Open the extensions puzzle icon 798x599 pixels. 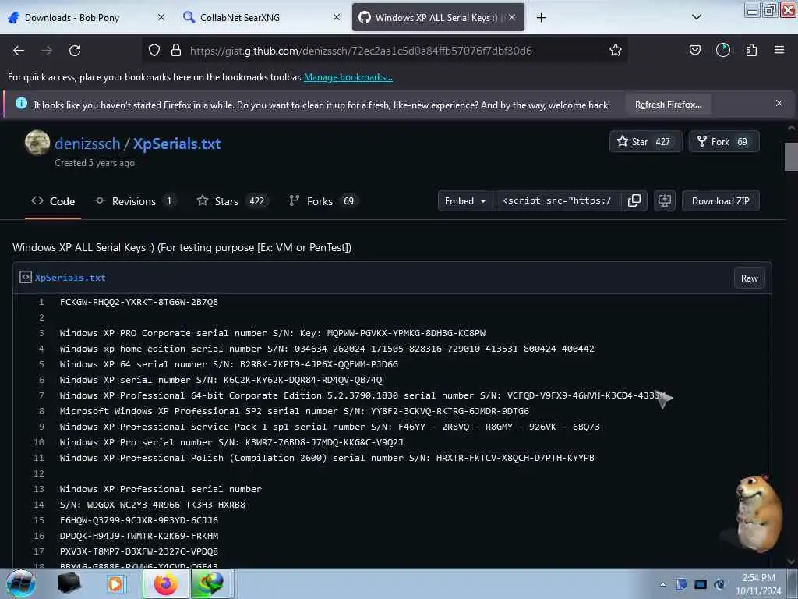[751, 50]
